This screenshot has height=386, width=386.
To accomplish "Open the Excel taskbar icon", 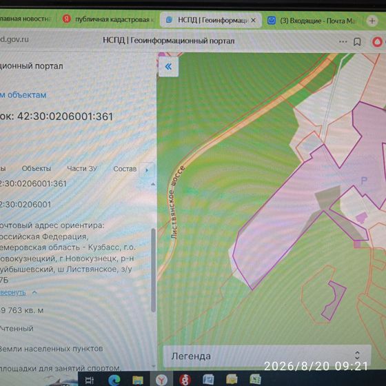I will click(x=255, y=379).
